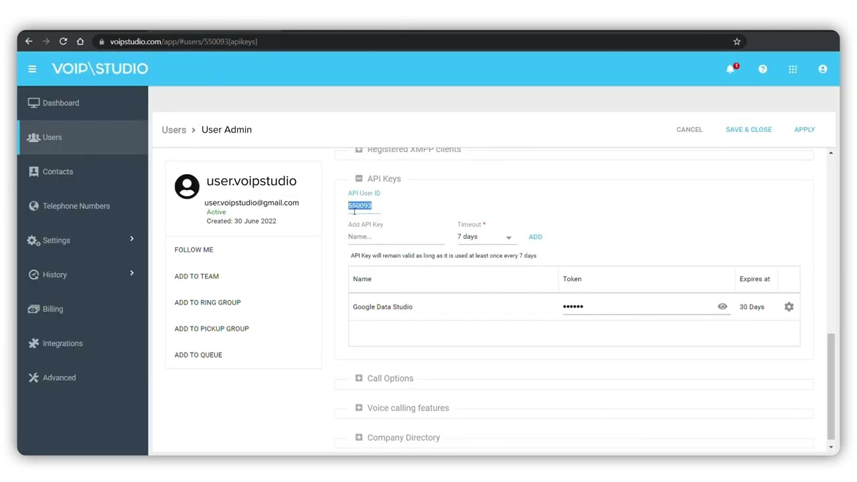Open user account profile icon
857x482 pixels.
[823, 69]
